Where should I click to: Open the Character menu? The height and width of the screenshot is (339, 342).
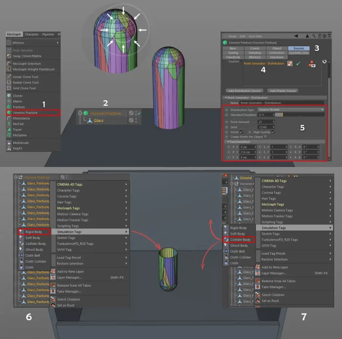coord(31,34)
